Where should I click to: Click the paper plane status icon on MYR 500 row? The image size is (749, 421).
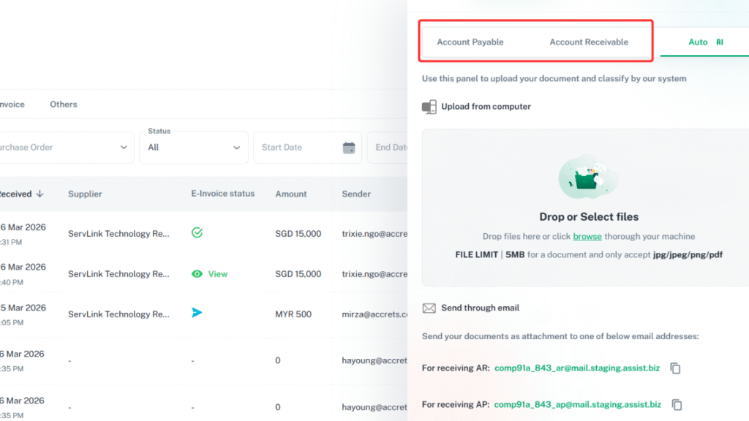pos(196,312)
